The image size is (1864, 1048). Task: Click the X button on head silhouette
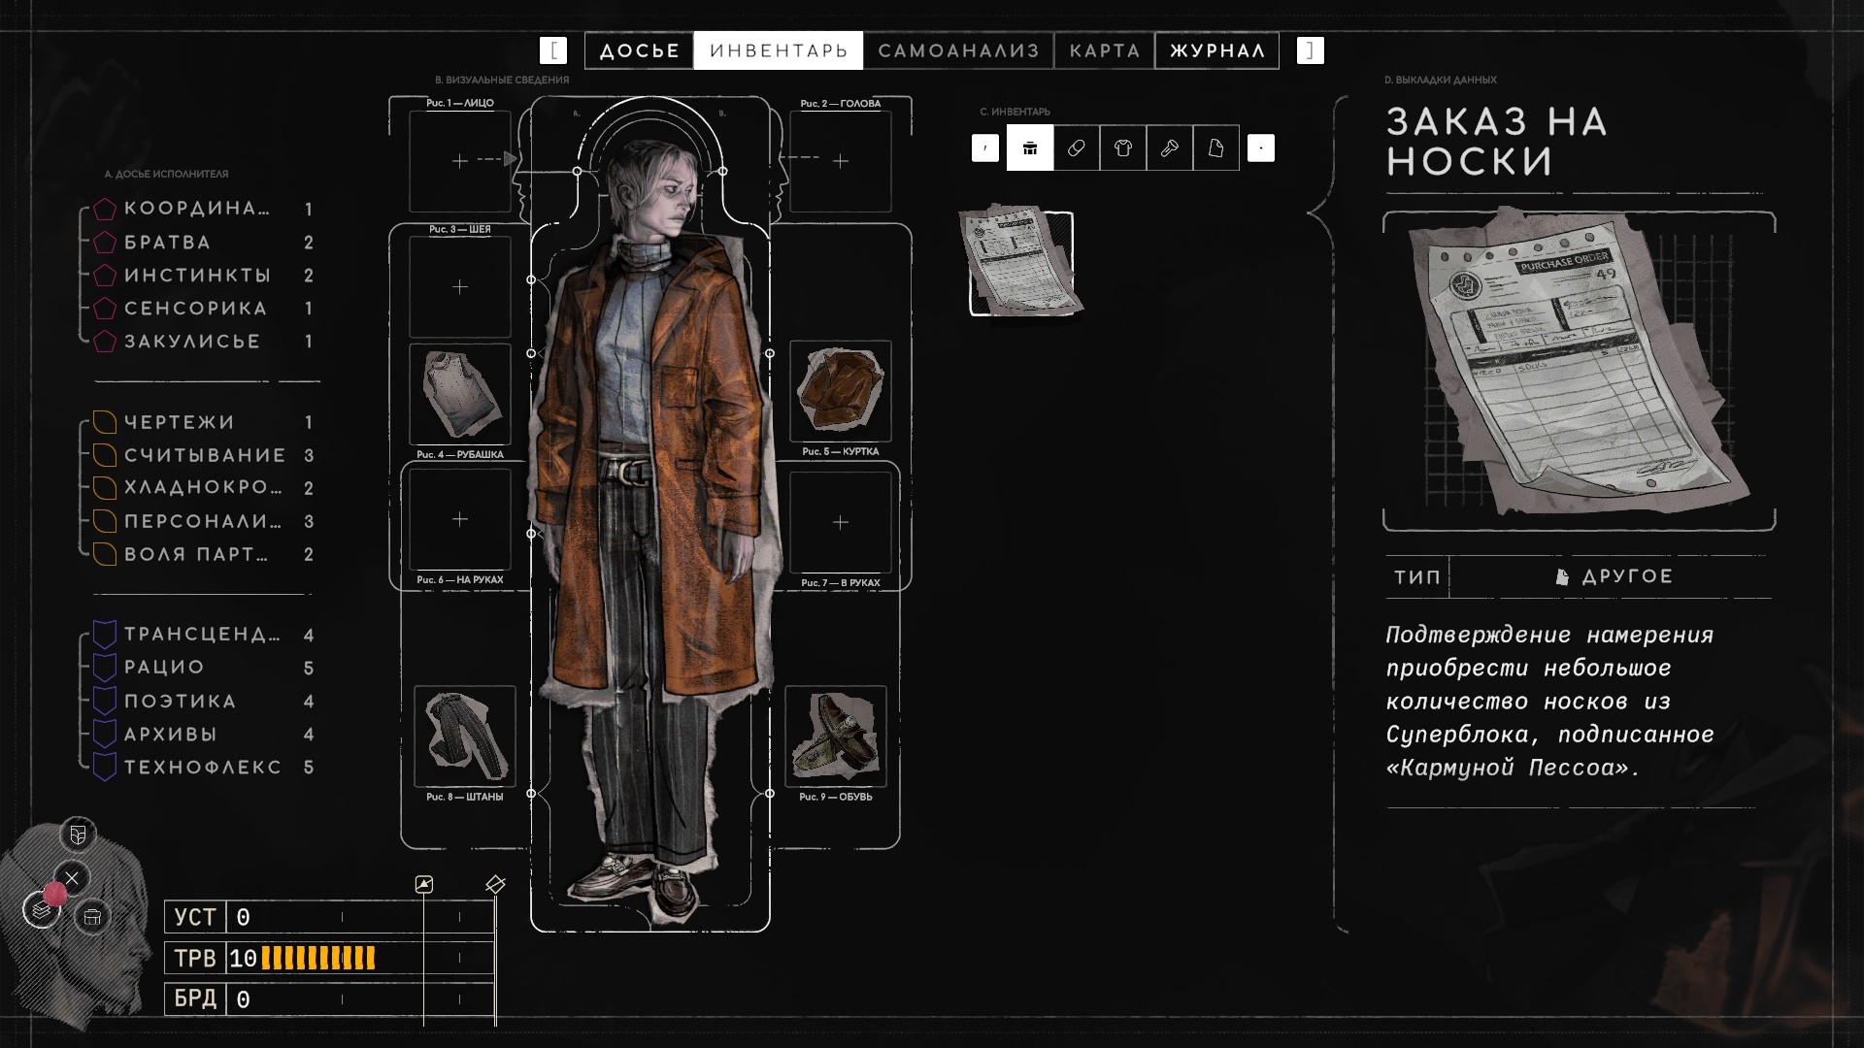click(x=72, y=878)
